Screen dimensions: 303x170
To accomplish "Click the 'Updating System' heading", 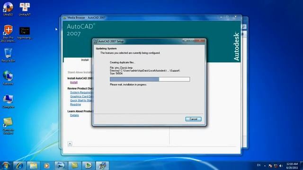I will pos(106,49).
